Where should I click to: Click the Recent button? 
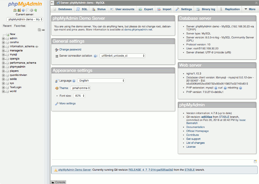(x=7, y=26)
